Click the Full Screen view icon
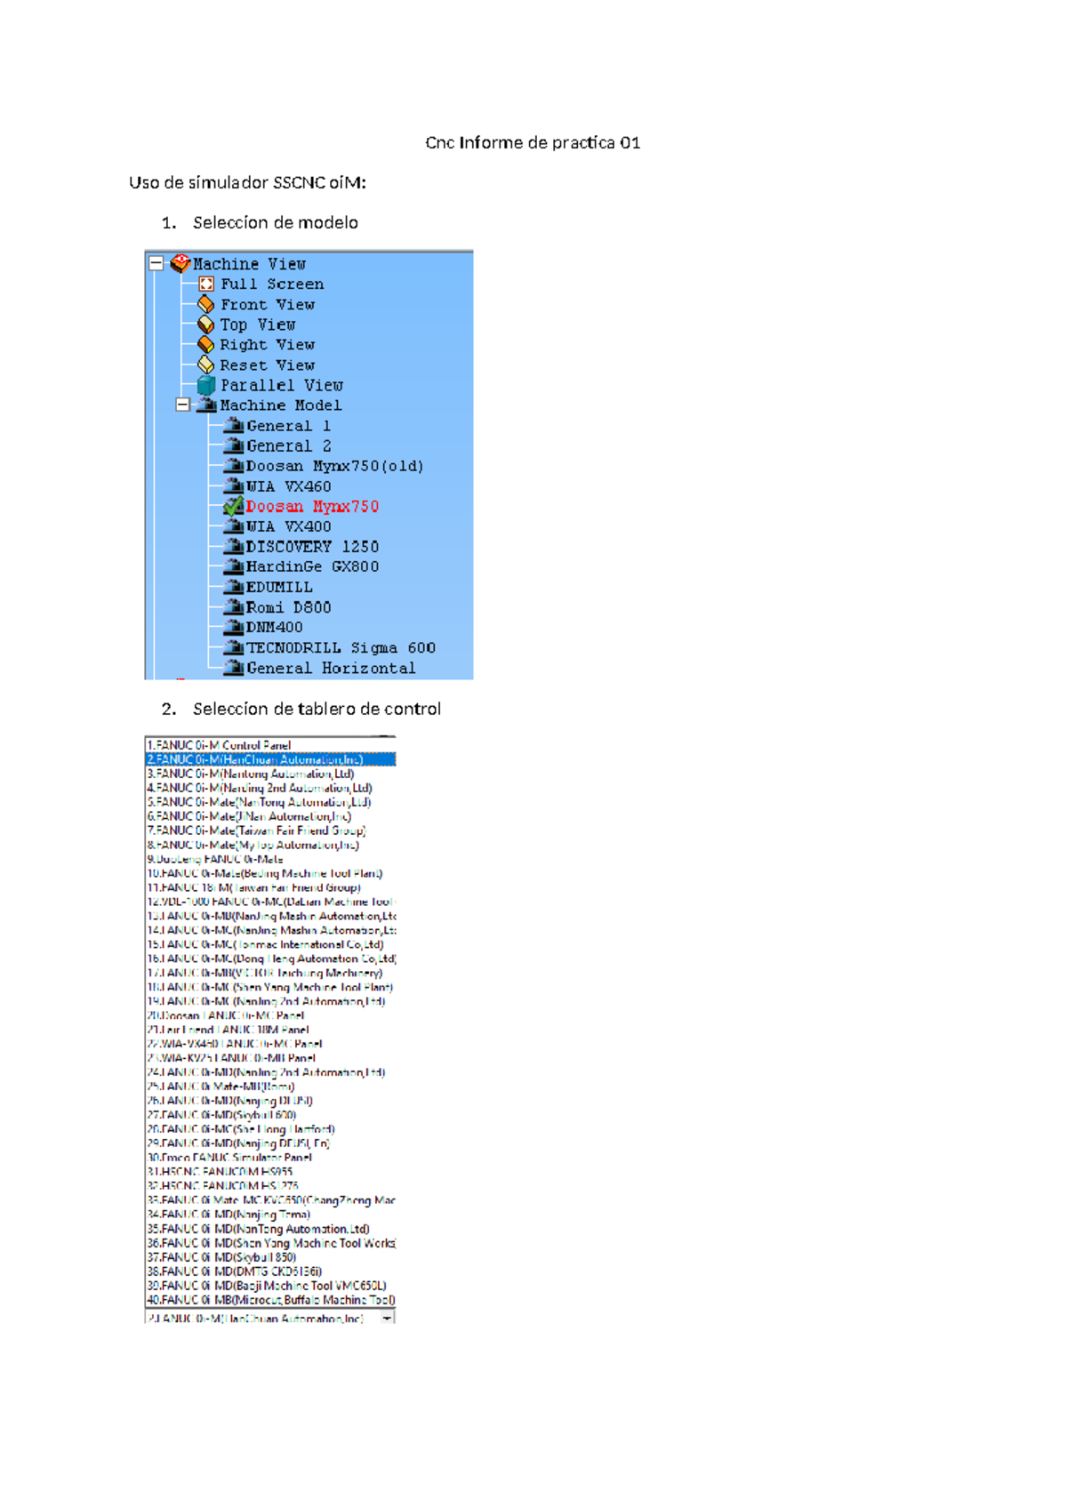The image size is (1067, 1508). (206, 284)
